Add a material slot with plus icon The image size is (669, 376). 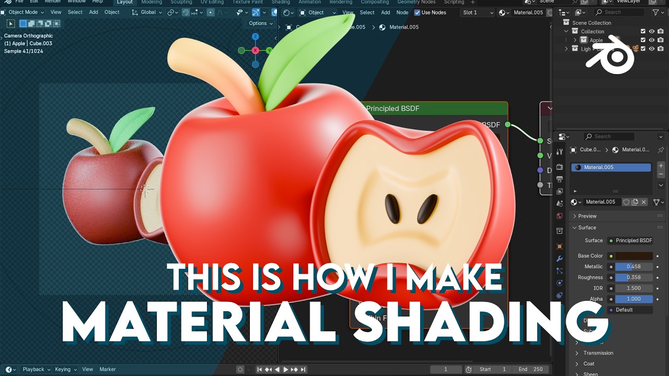(661, 166)
